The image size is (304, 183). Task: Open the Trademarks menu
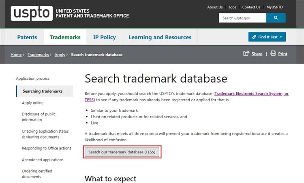pyautogui.click(x=65, y=37)
